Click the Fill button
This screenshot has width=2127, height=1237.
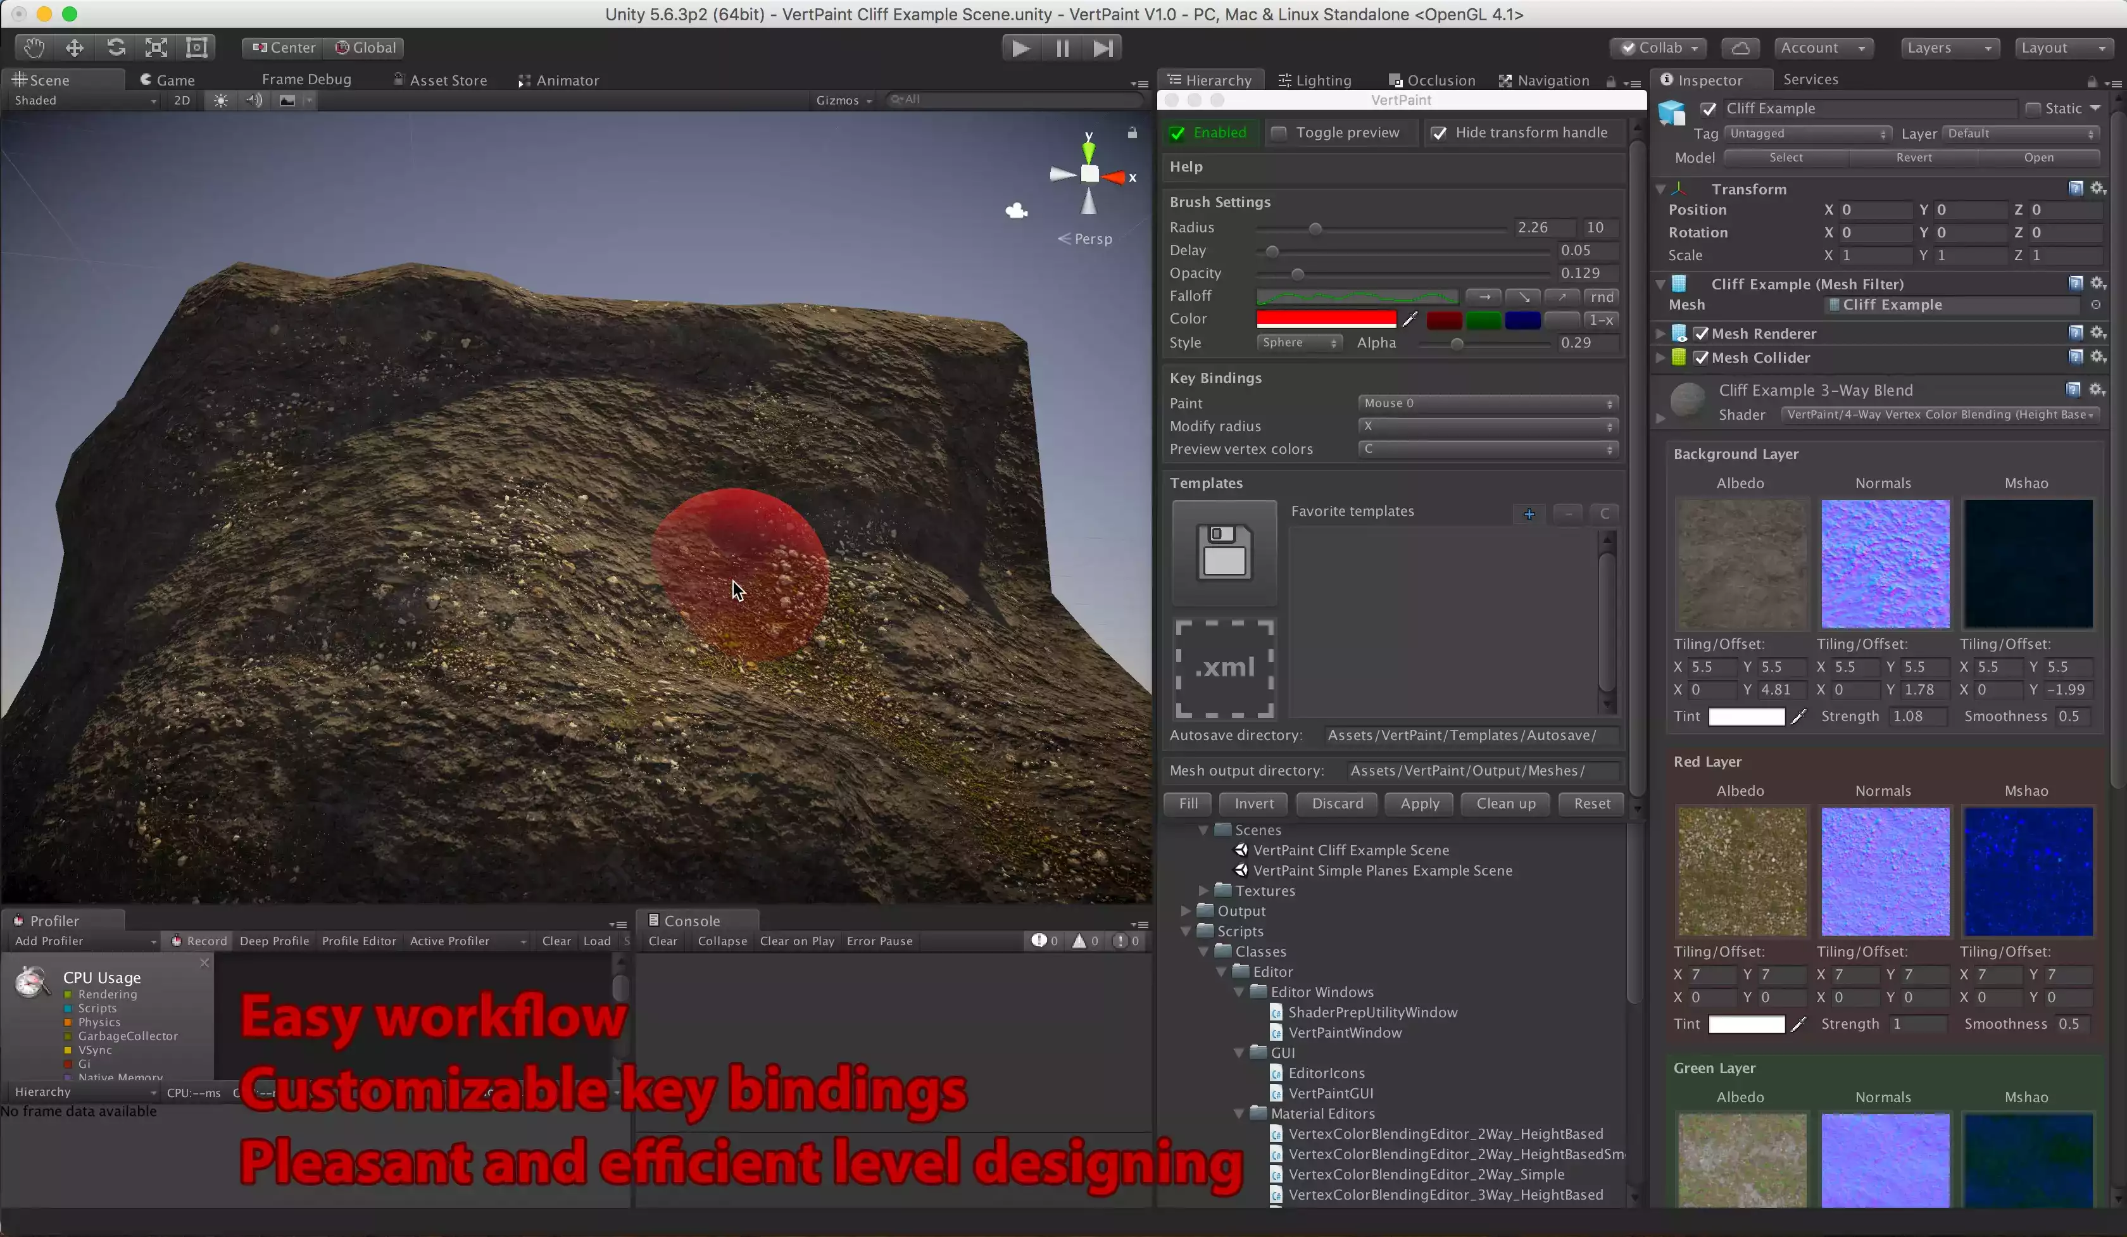(1188, 803)
